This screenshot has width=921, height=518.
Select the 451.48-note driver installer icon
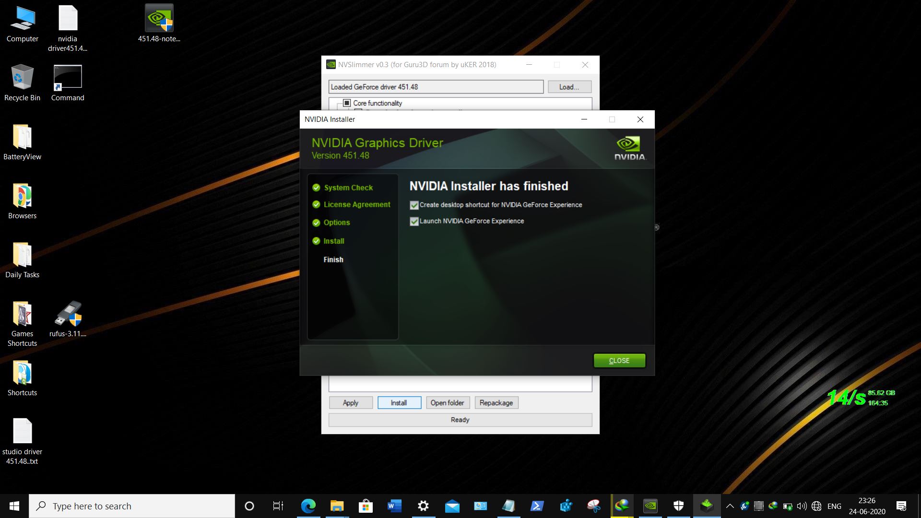point(159,24)
